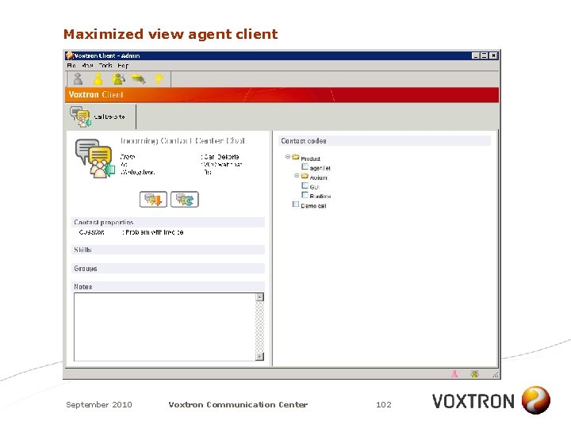
Task: Check the GUI contact code checkbox
Action: point(305,185)
